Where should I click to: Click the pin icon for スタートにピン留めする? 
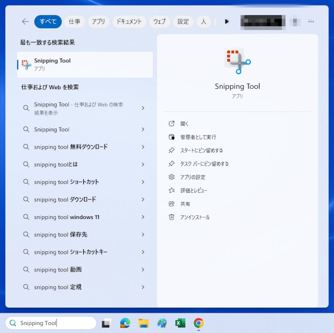(171, 150)
